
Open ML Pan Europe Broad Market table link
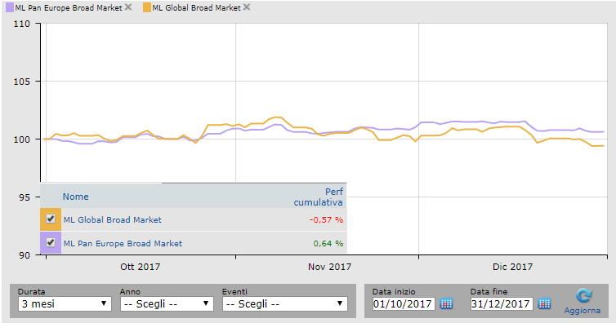(123, 243)
